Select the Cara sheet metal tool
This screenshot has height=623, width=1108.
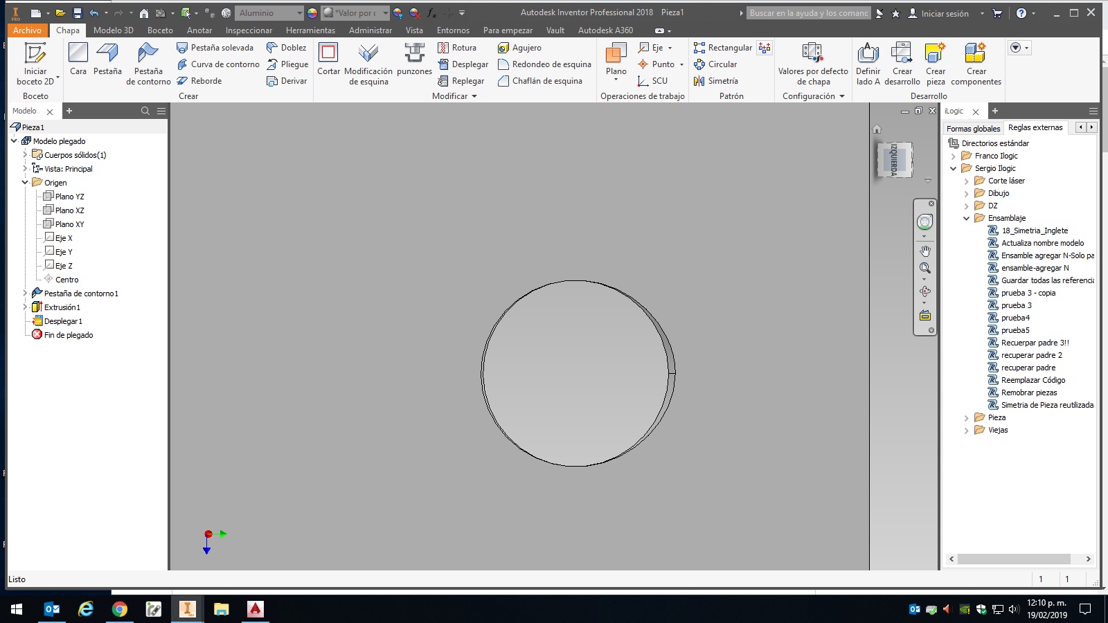(78, 62)
